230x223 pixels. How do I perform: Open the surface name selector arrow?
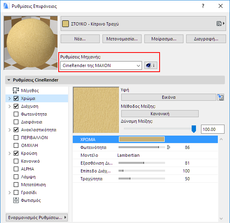(224, 24)
